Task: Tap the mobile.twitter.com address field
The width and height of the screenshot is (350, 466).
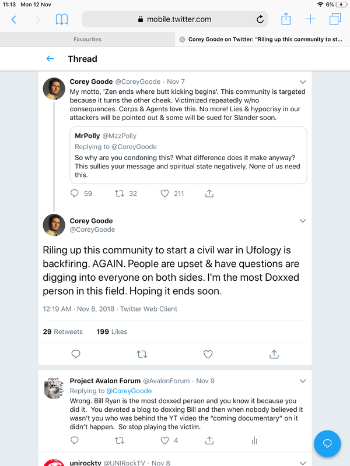Action: point(175,19)
